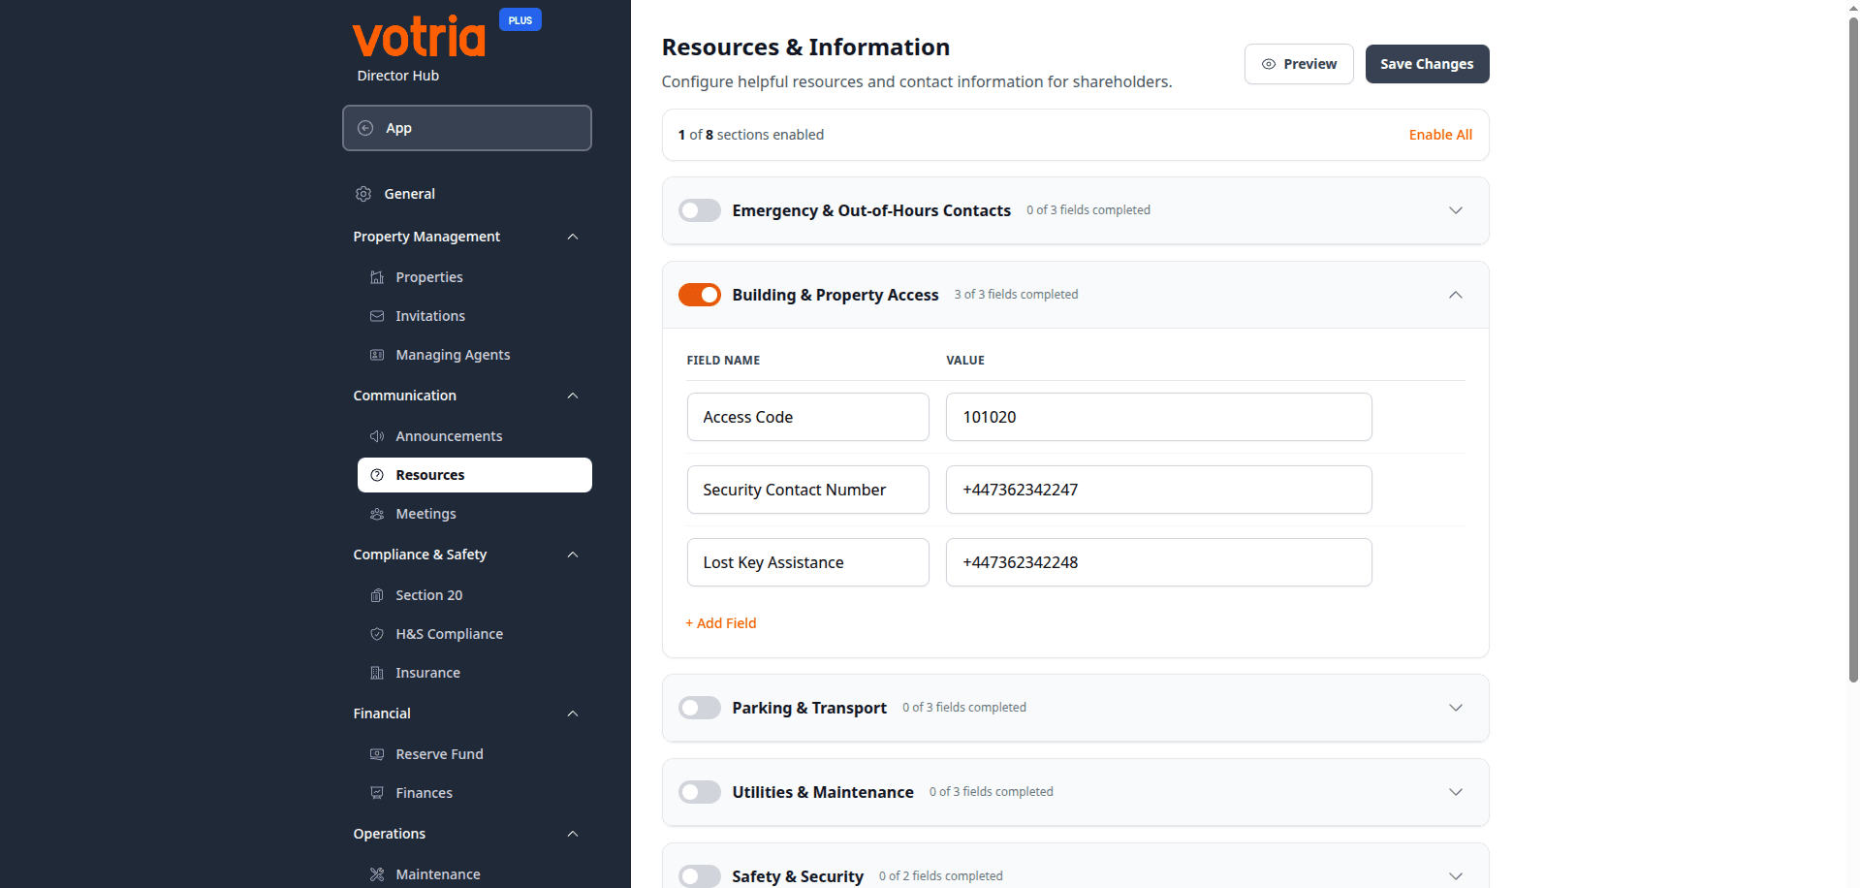The image size is (1860, 888).
Task: Open Invitations via its envelope icon
Action: (377, 316)
